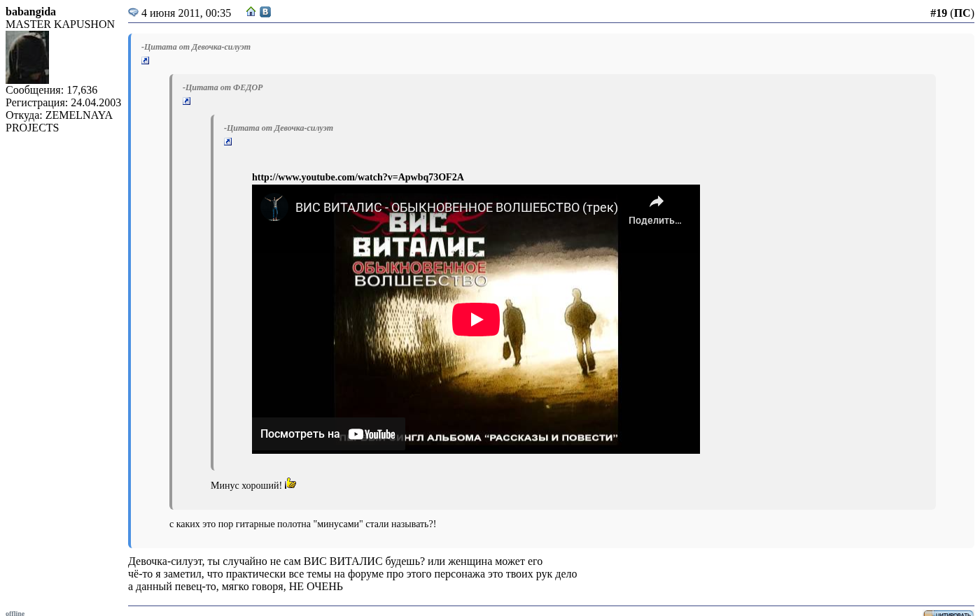Open the ПС link in post header
Screen dimensions: 980x616
coord(962,13)
